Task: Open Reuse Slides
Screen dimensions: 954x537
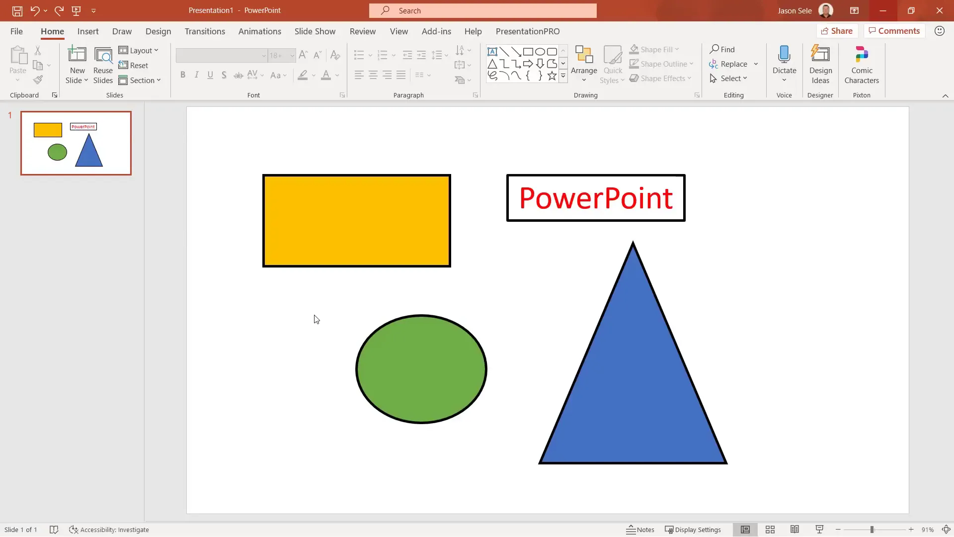Action: 103,65
